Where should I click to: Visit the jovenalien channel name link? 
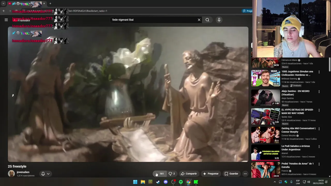tap(23, 172)
